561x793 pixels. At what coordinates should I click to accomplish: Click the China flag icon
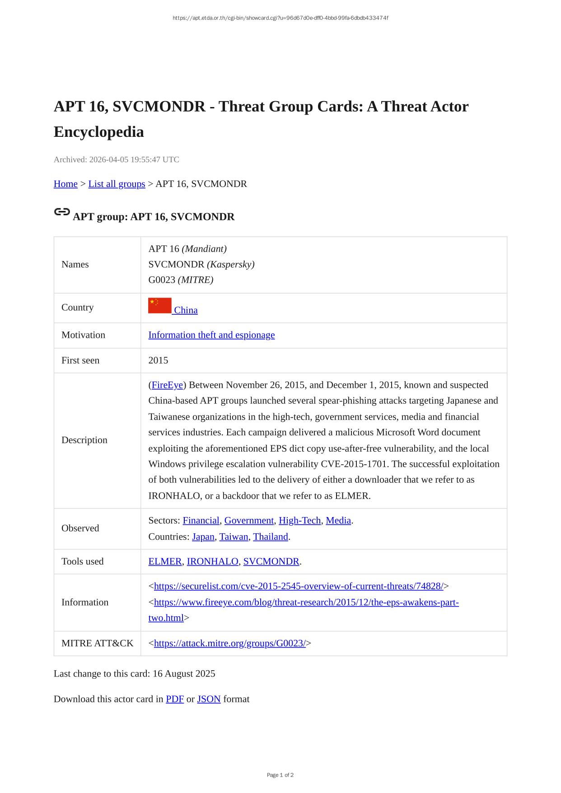point(159,306)
